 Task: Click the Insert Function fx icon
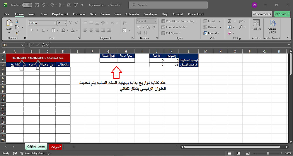click(43, 45)
